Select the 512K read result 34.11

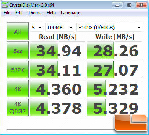tap(58, 69)
